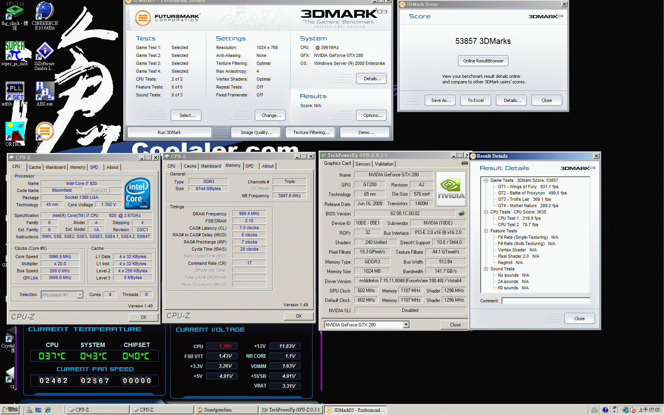The height and width of the screenshot is (415, 664).
Task: Click System Details... button in 3DMark03
Action: click(372, 79)
